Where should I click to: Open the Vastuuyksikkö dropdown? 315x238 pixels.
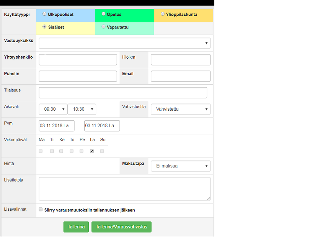coord(124,43)
